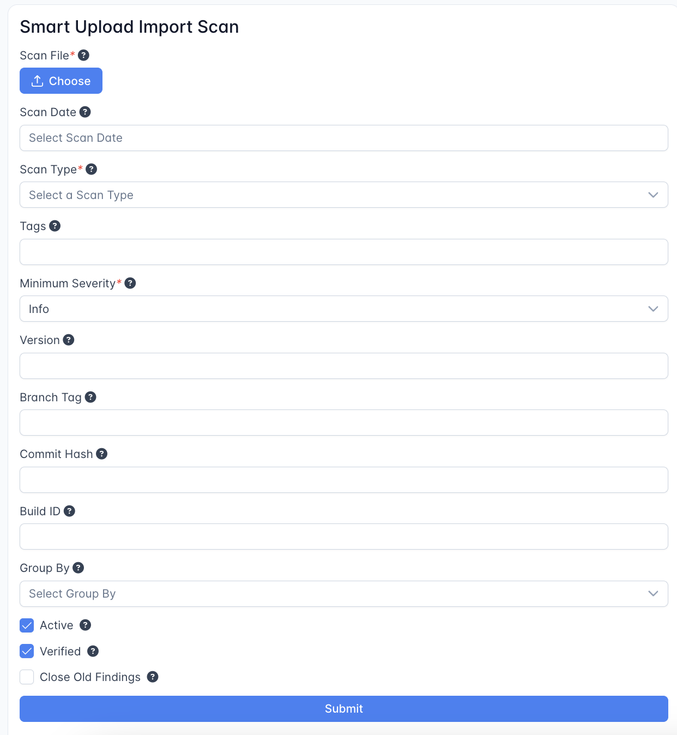Click the help icon beside Scan File
This screenshot has width=677, height=735.
click(x=83, y=55)
